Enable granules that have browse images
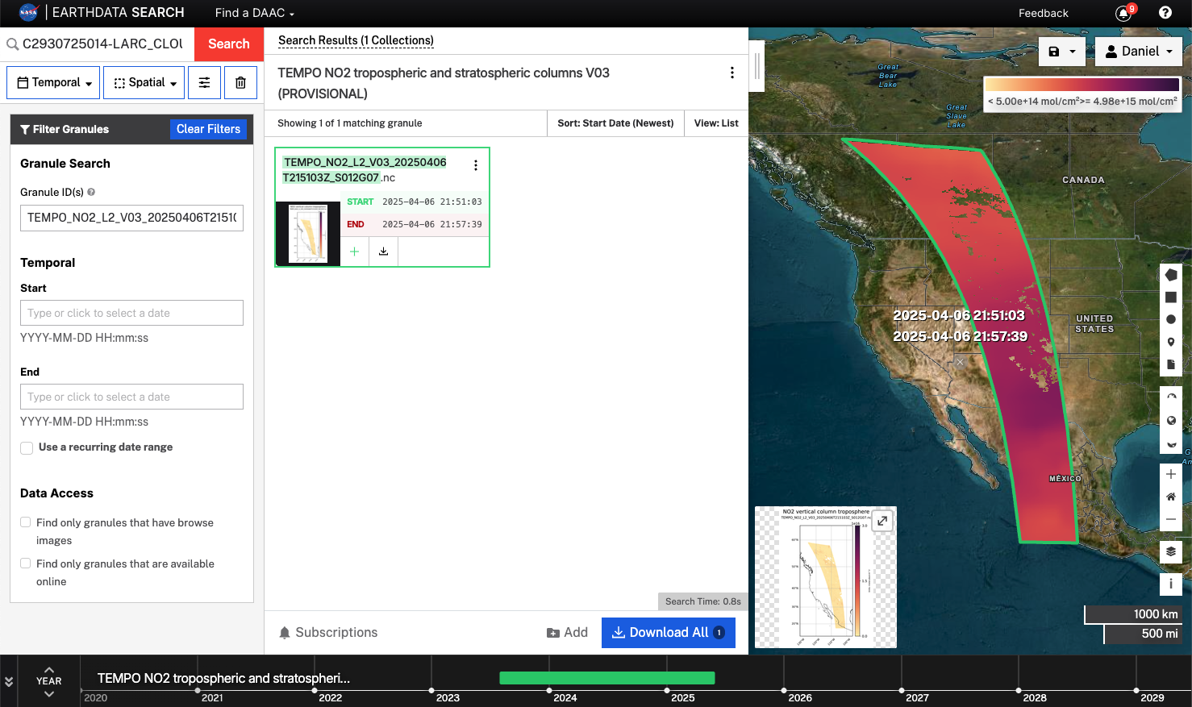 [x=26, y=522]
